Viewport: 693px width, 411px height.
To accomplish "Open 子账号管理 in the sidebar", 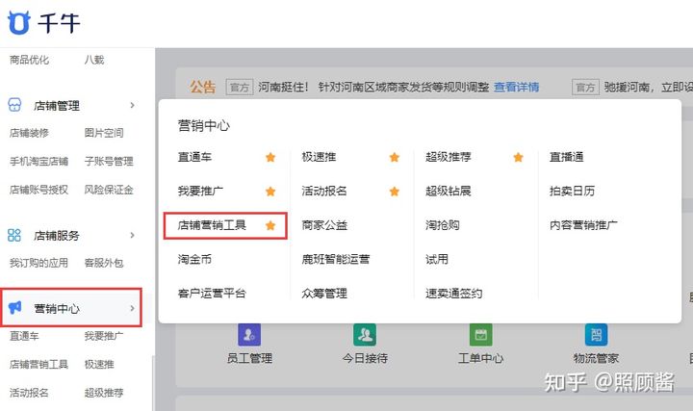I will (x=109, y=162).
